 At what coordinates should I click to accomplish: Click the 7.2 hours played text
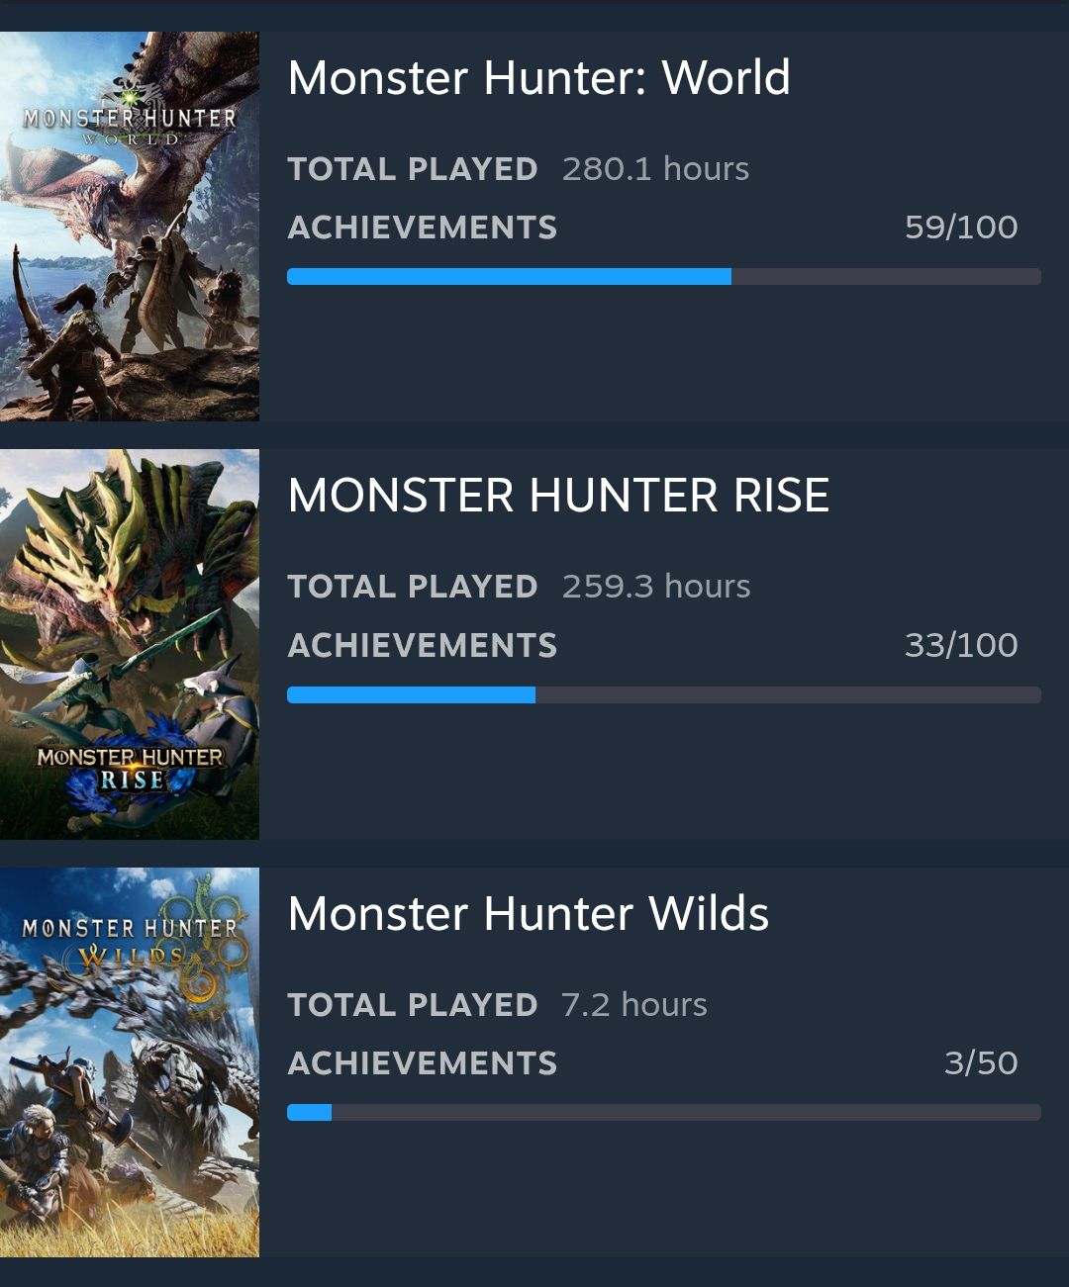click(x=633, y=1005)
